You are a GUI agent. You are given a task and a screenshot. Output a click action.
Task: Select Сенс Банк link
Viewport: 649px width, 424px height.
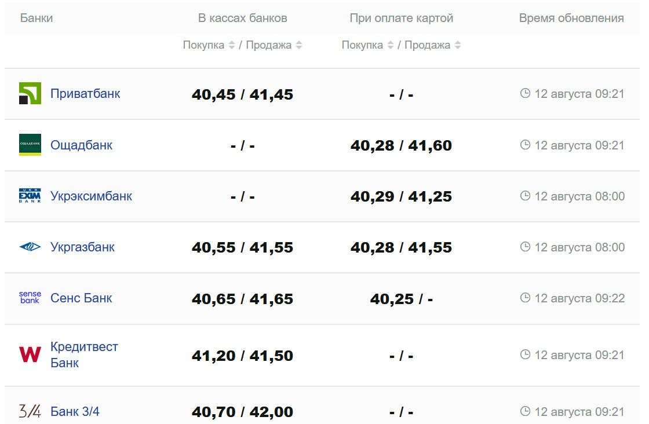81,298
